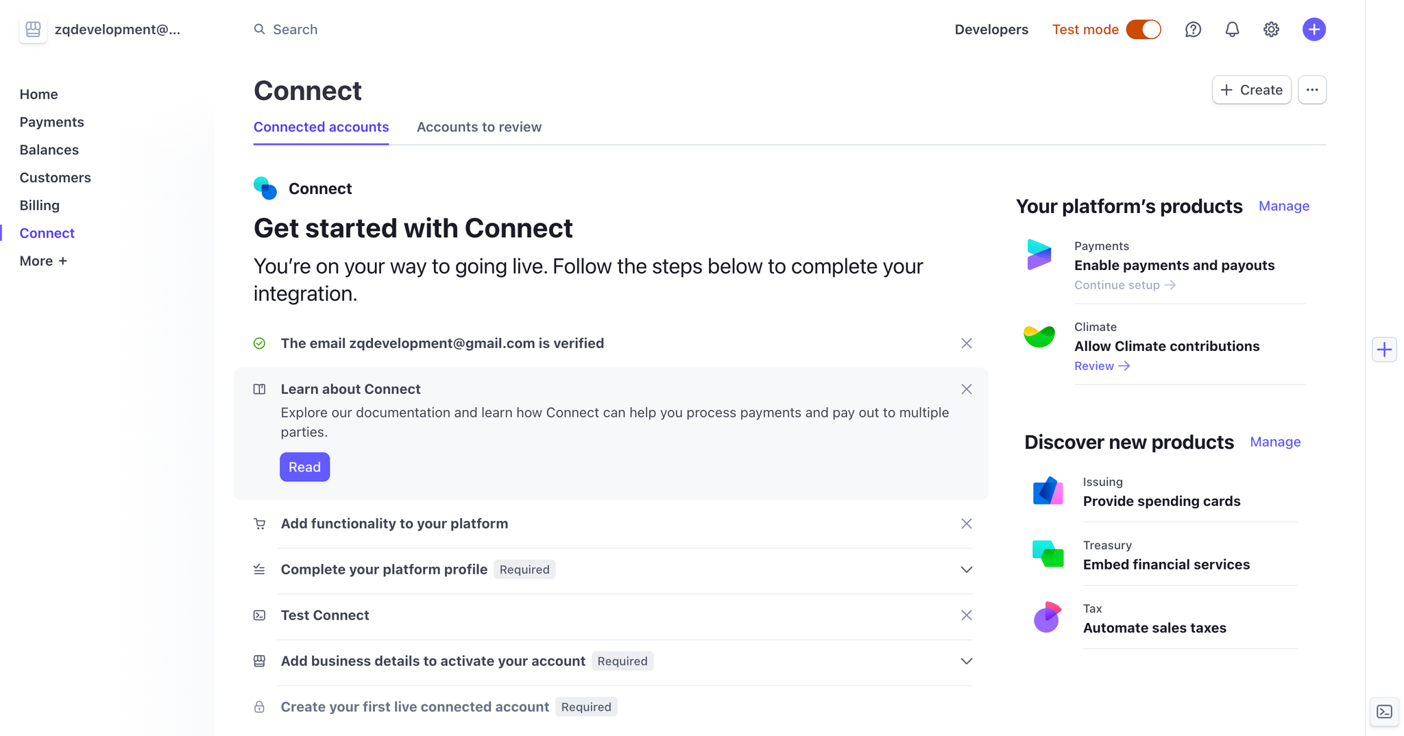This screenshot has width=1404, height=736.
Task: Click the Treasury product icon
Action: click(x=1048, y=554)
